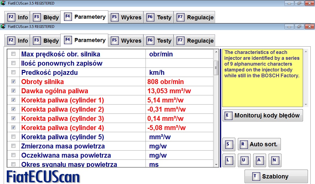Click parameter list scrollbar up arrow
The height and width of the screenshot is (184, 315).
[216, 52]
